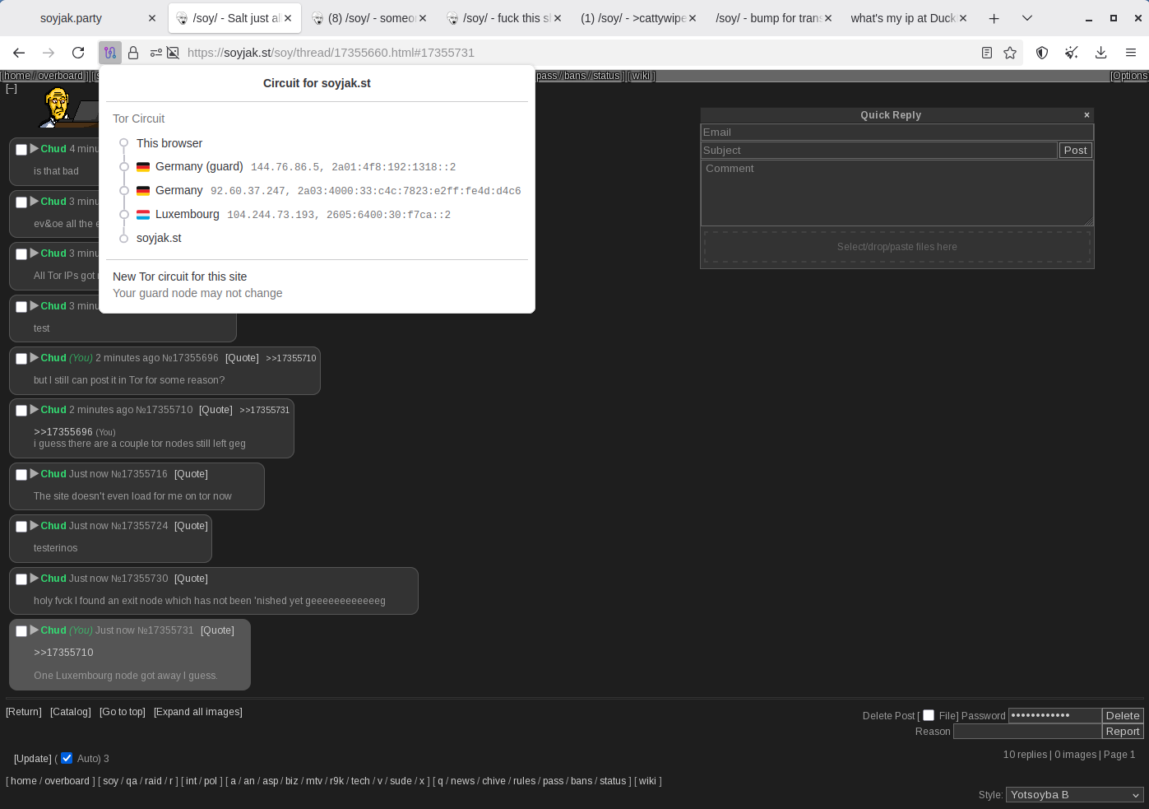Open the Style dropdown showing Yotsoyba B
Image resolution: width=1149 pixels, height=809 pixels.
1075,795
